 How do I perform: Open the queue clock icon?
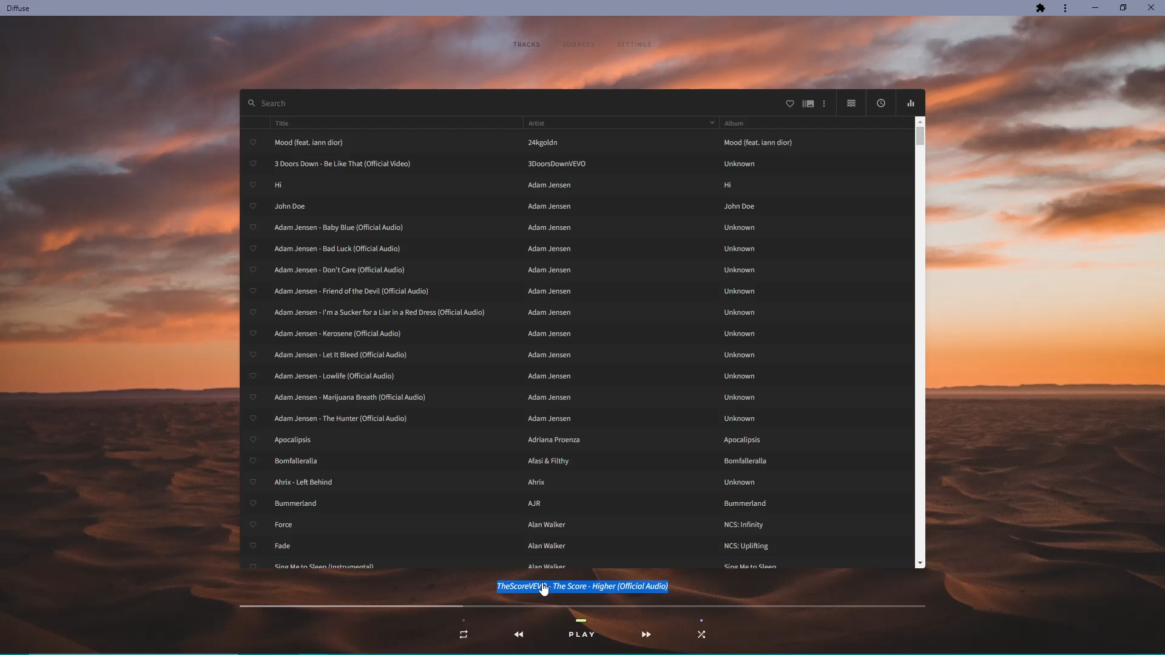[x=880, y=104]
